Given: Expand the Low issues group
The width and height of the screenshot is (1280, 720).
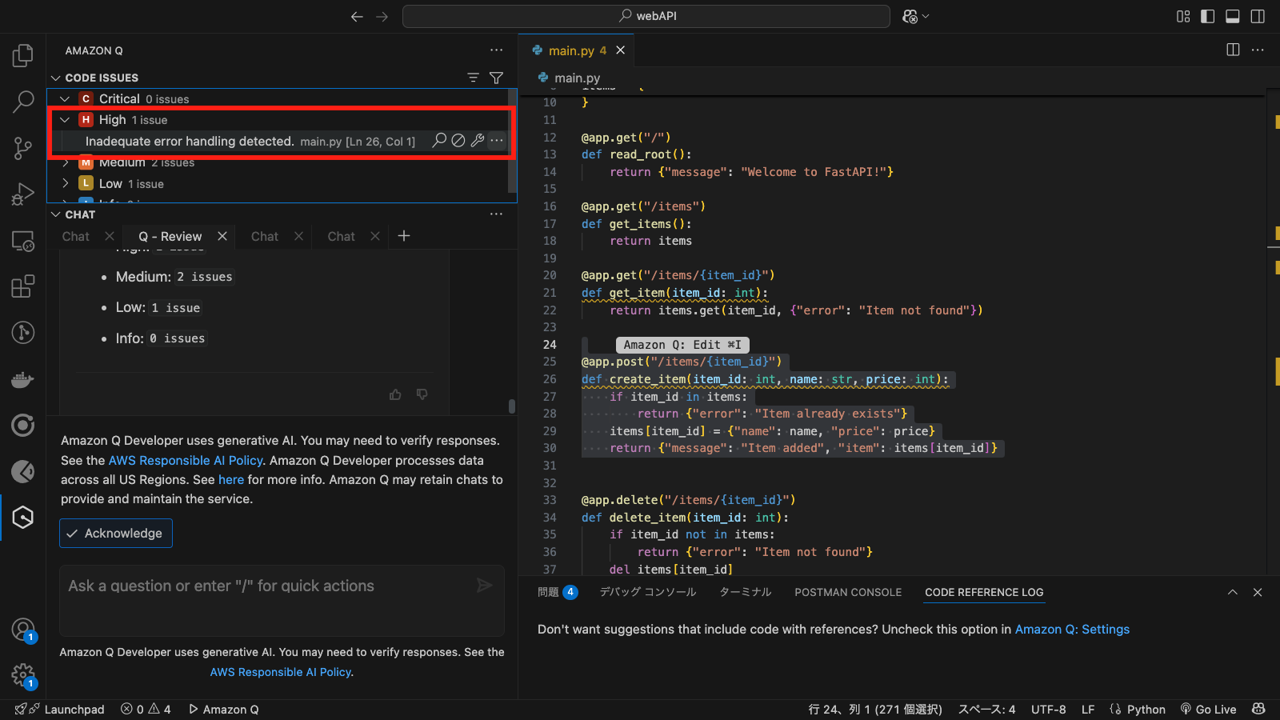Looking at the screenshot, I should point(65,183).
